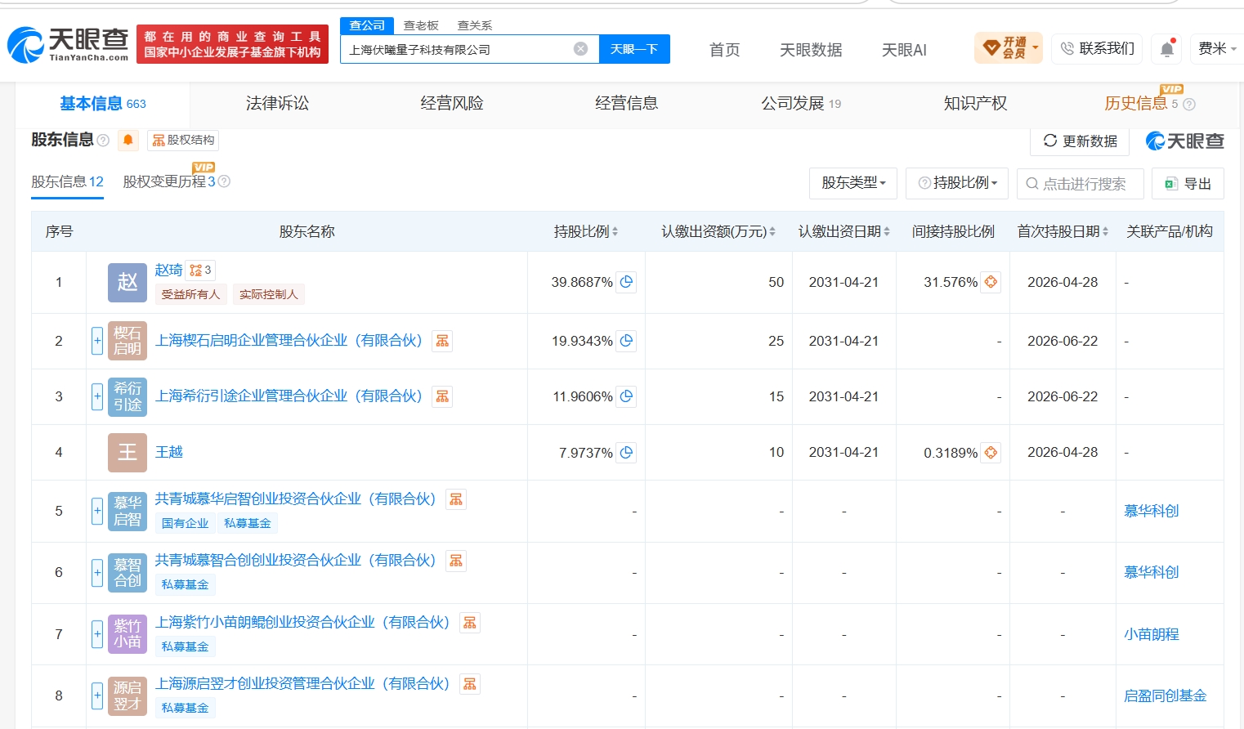Click the 点击进行搜索 shareholder search box
The height and width of the screenshot is (729, 1244).
click(1081, 184)
